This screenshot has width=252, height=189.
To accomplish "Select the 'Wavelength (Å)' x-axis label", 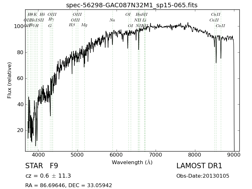I will (x=132, y=162).
